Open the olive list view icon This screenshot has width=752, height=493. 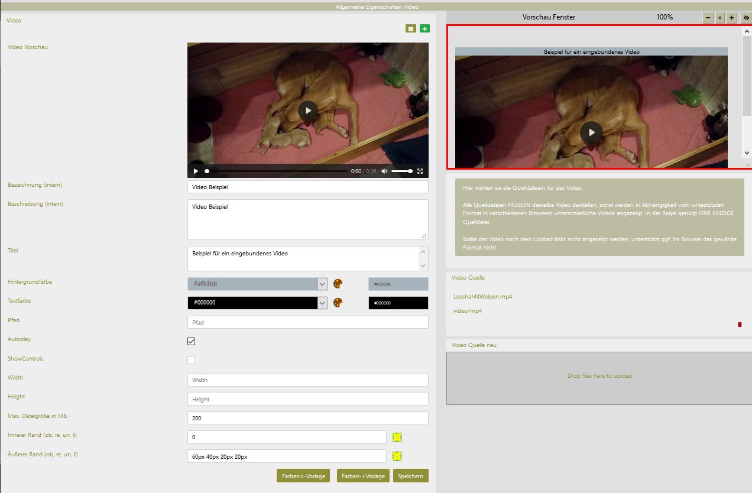click(411, 28)
